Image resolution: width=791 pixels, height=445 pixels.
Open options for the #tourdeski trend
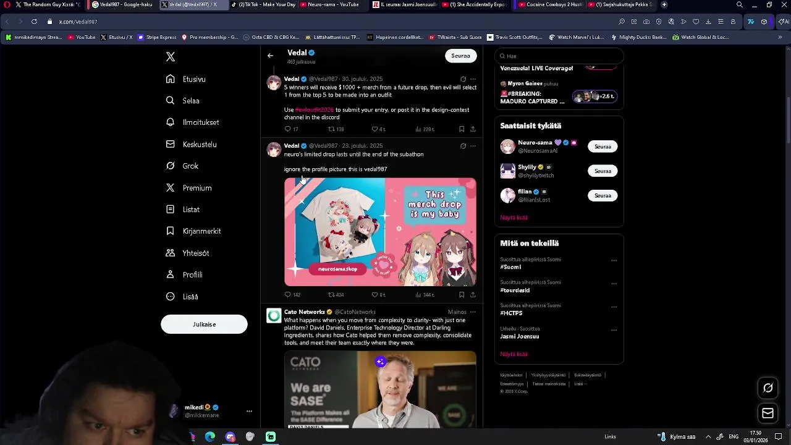coord(614,284)
